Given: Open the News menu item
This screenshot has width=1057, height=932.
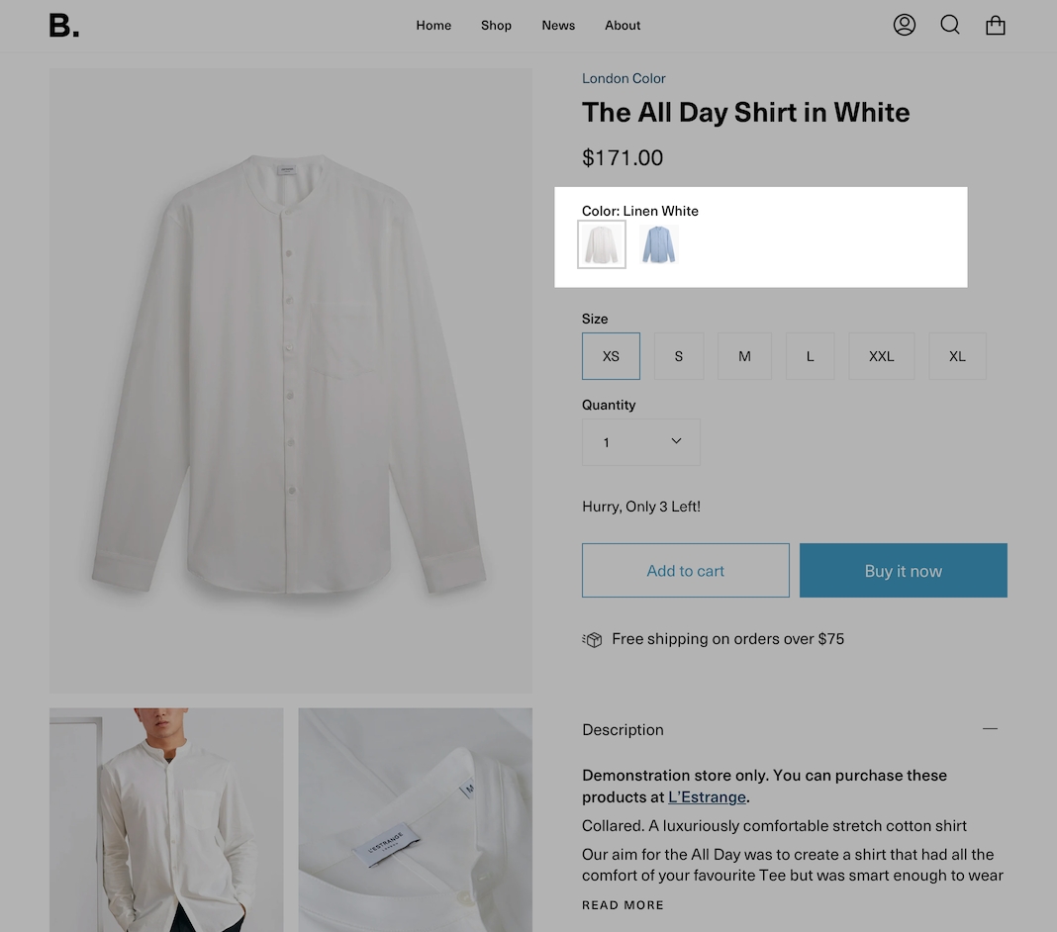Looking at the screenshot, I should [x=558, y=26].
